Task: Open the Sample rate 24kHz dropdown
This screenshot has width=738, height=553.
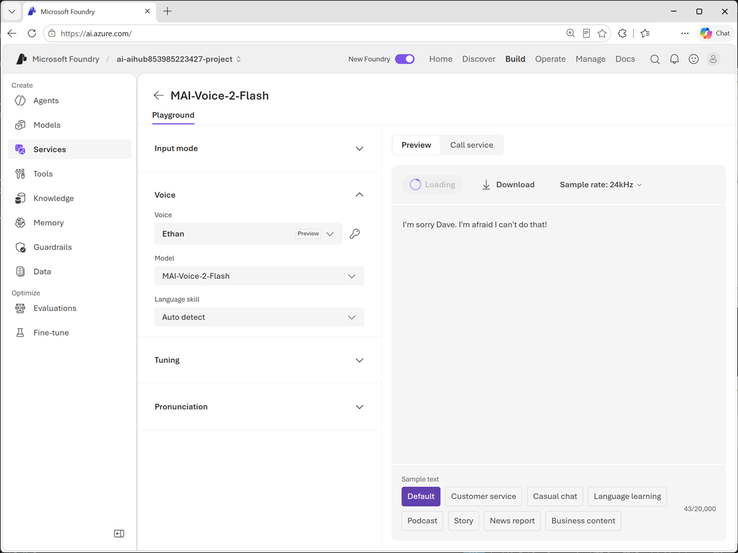Action: click(601, 184)
